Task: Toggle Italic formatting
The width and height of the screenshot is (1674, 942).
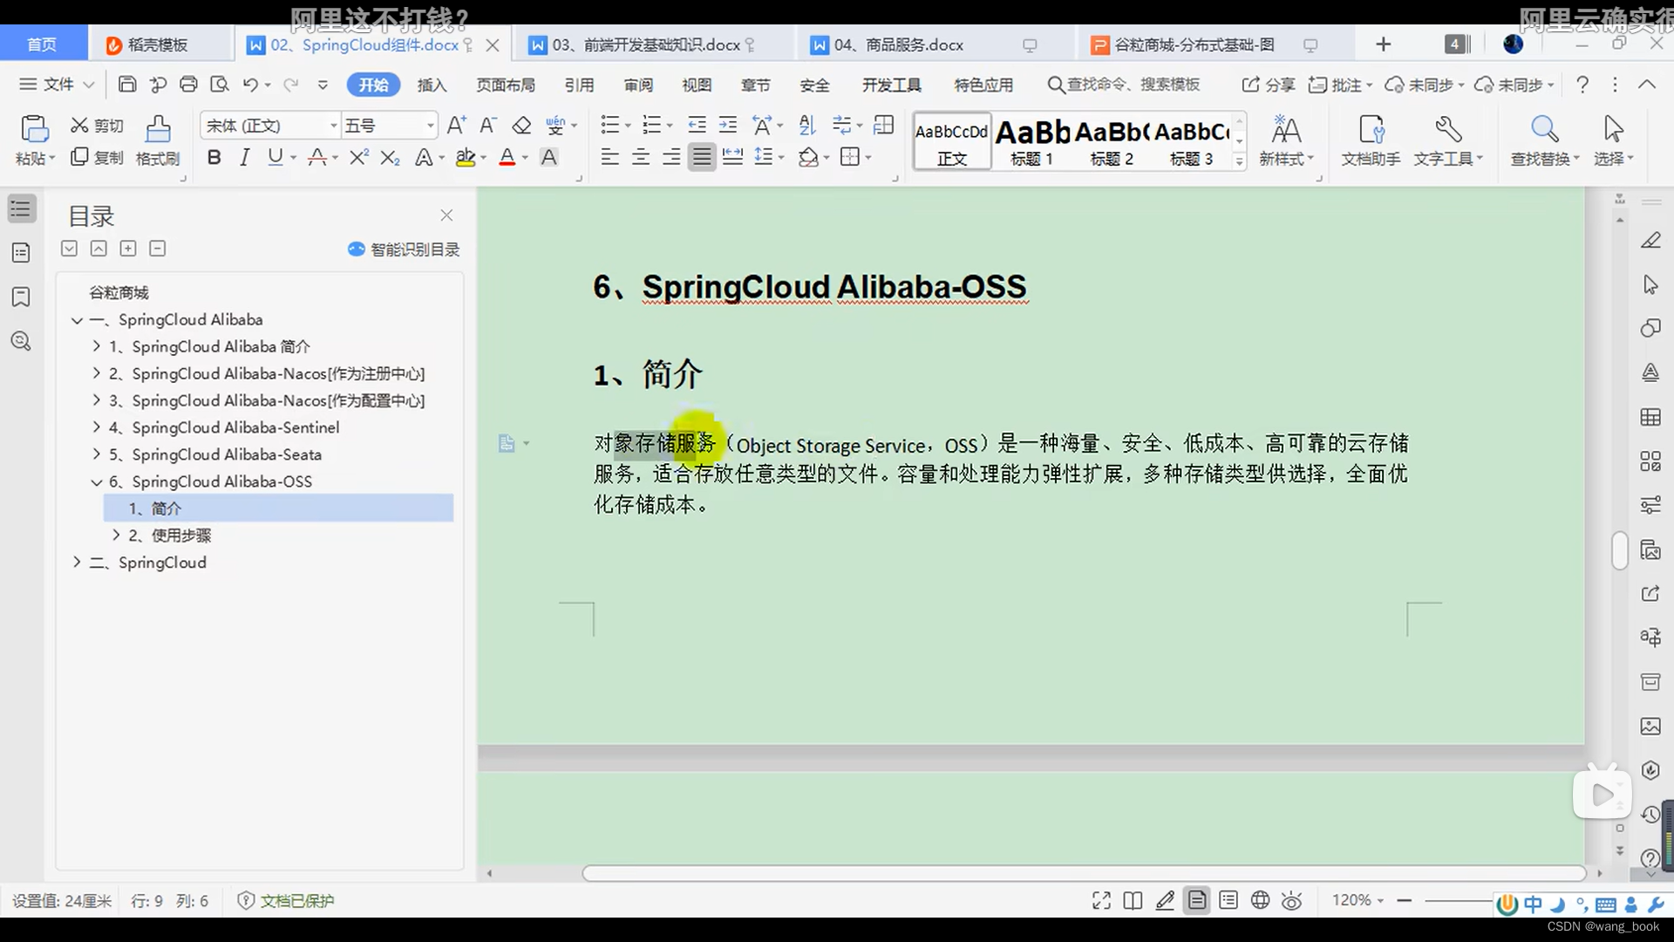Action: [245, 157]
